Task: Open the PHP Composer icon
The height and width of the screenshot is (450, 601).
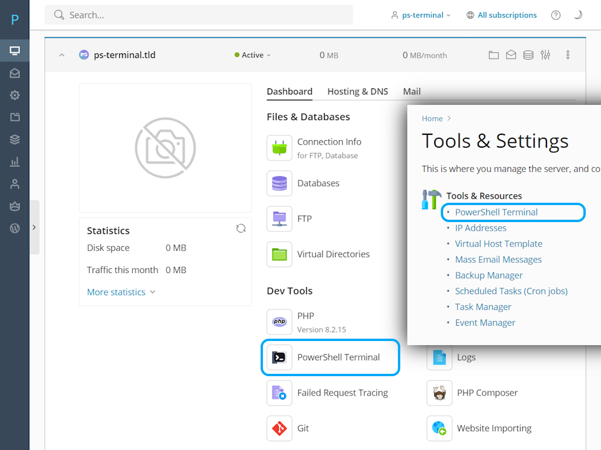Action: (x=439, y=393)
